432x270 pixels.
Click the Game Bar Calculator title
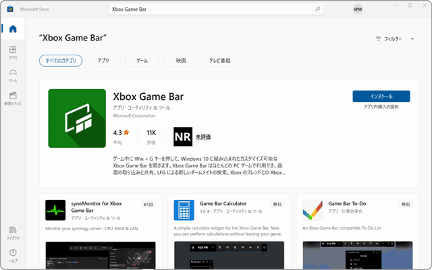pos(223,204)
